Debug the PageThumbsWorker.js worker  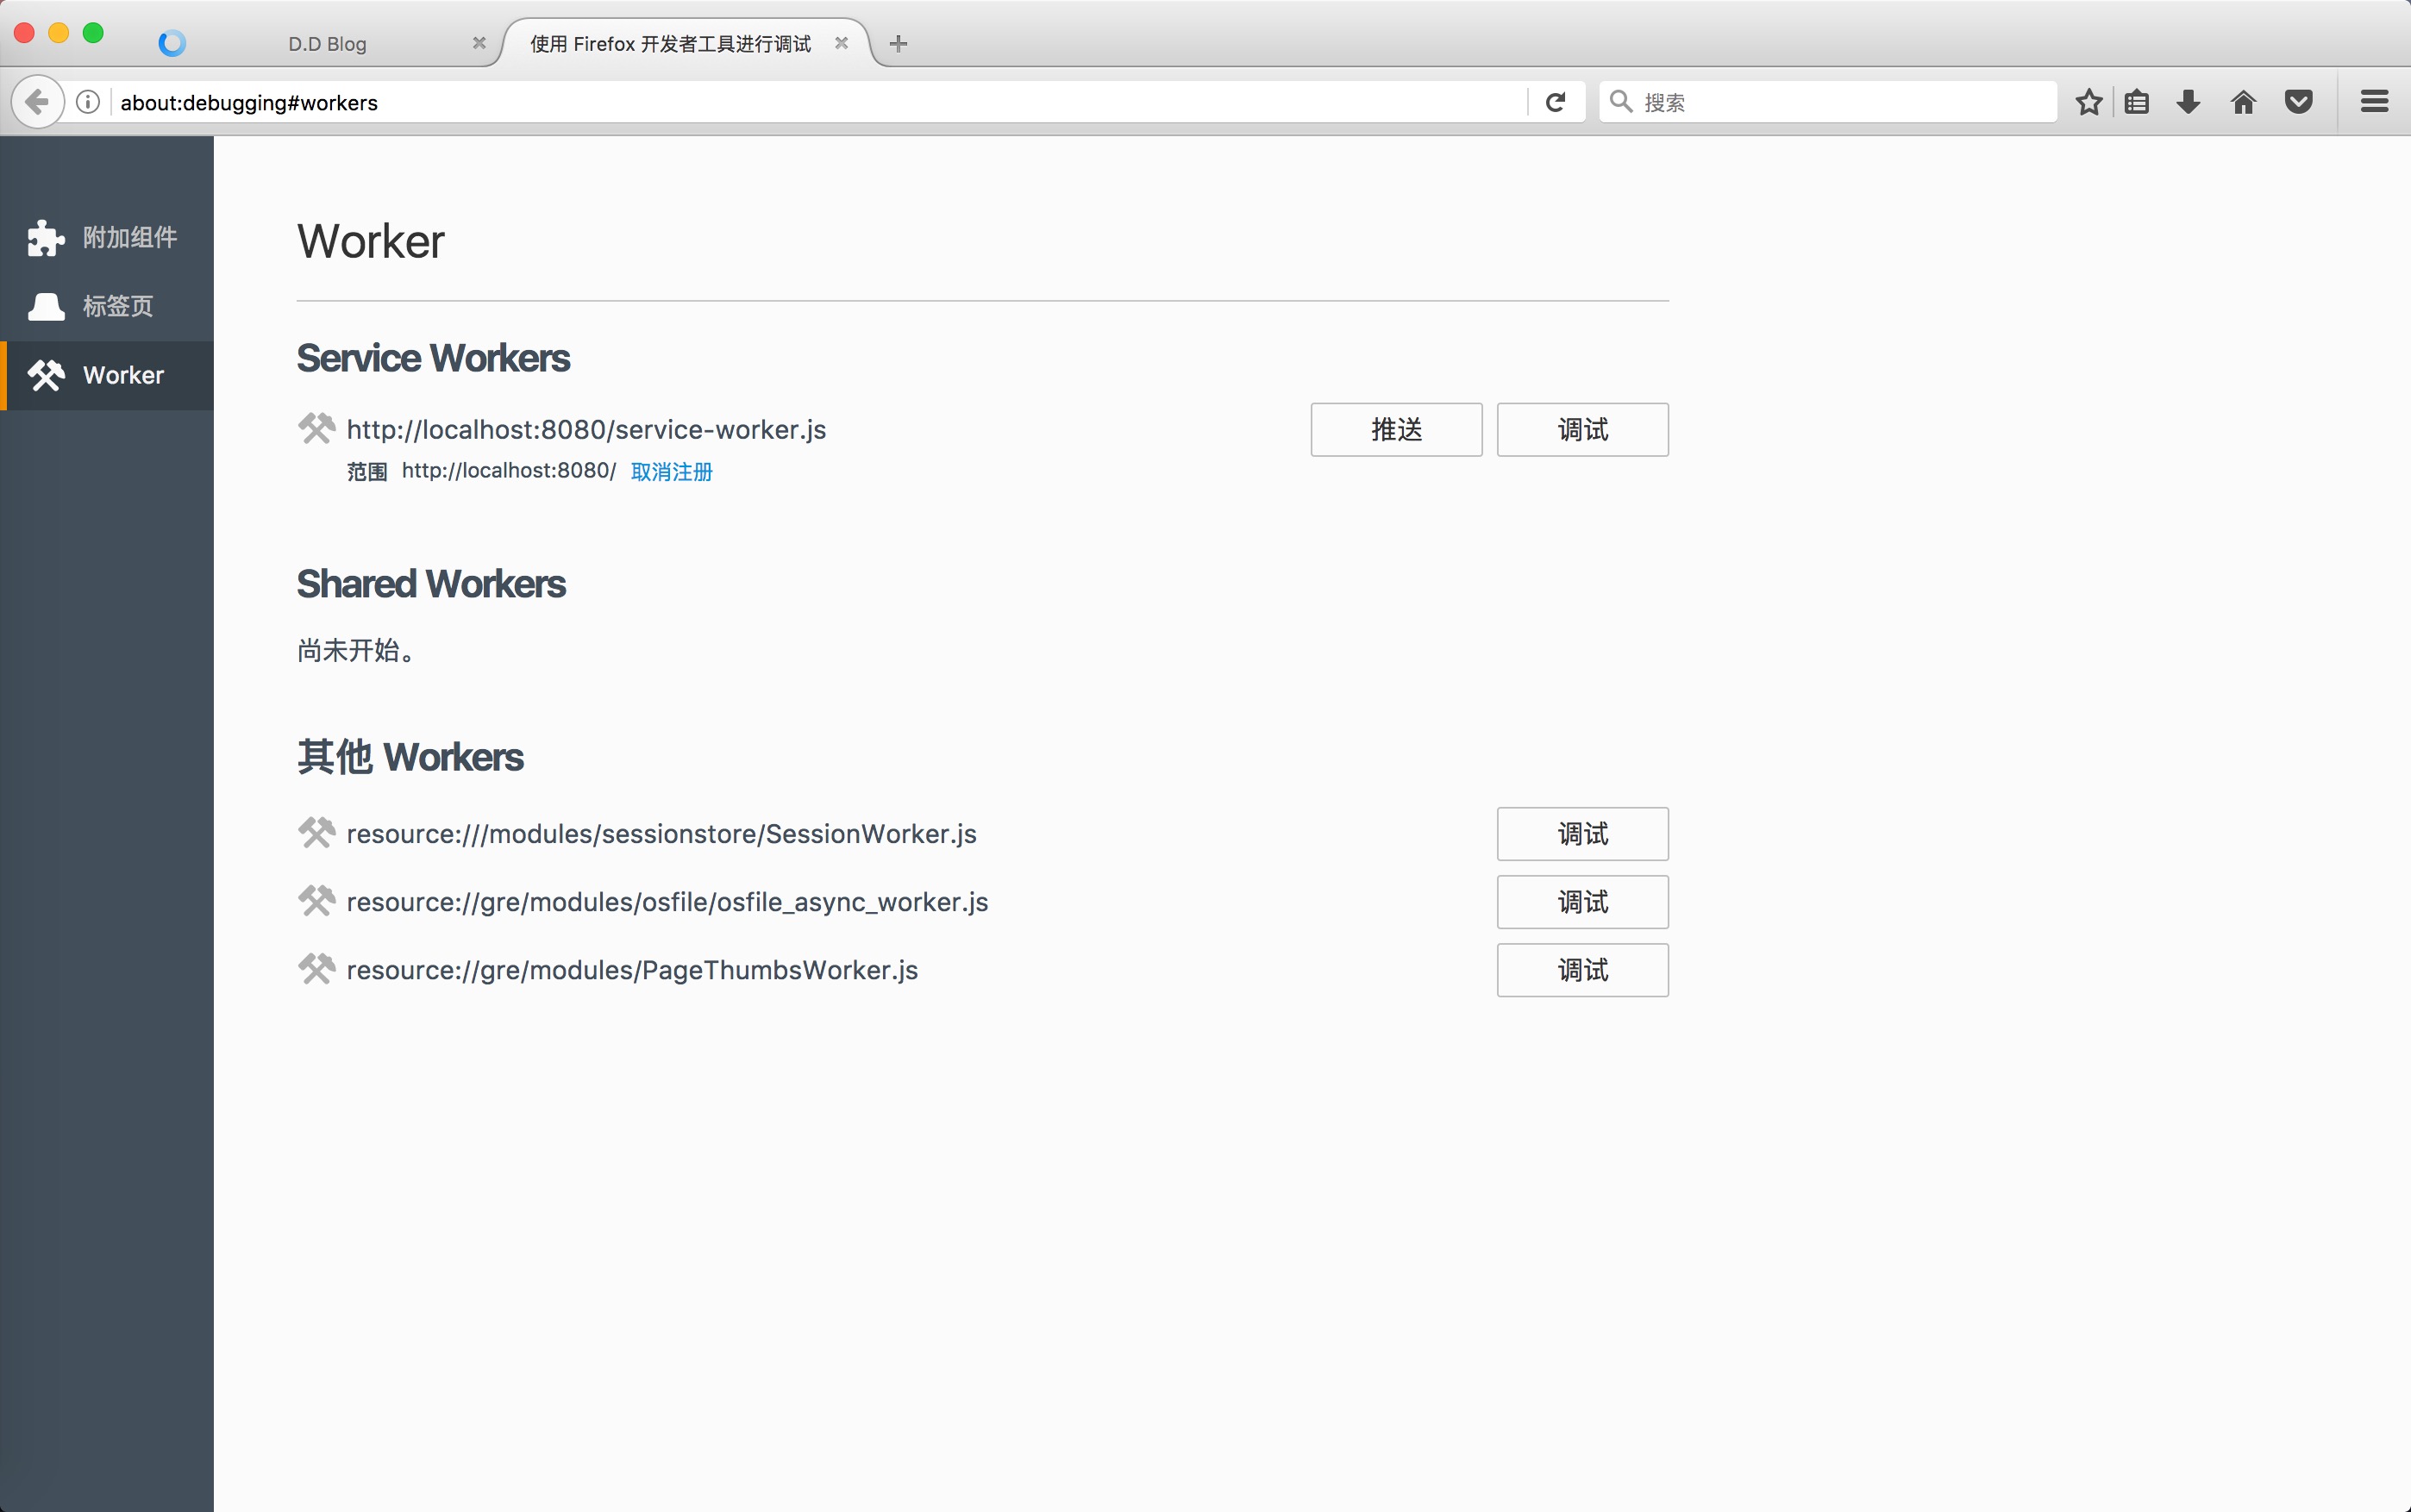tap(1582, 970)
